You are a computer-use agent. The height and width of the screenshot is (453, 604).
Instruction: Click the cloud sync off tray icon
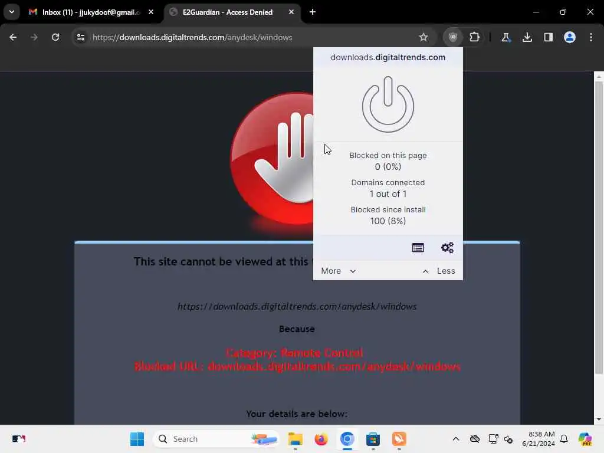475,439
